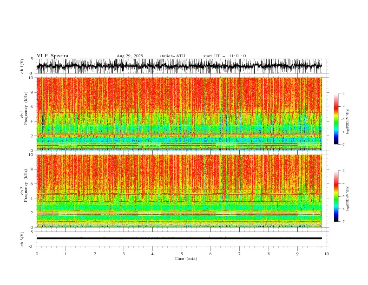Viewport: 368px width, 285px height.
Task: Click time axis tick label "6"
Action: [210, 254]
